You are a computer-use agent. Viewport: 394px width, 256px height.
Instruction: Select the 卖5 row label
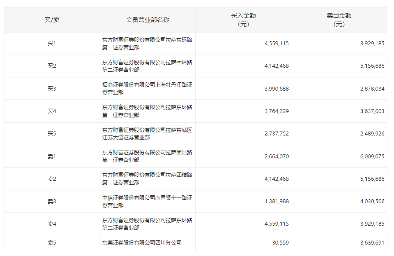pyautogui.click(x=52, y=243)
